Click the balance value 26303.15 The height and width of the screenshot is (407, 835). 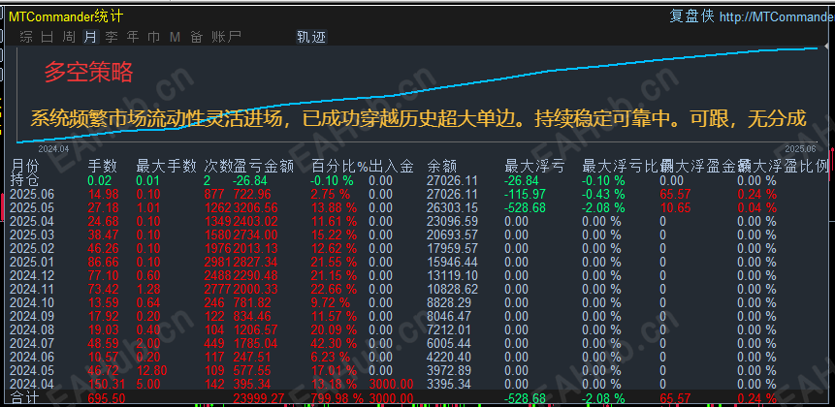452,207
